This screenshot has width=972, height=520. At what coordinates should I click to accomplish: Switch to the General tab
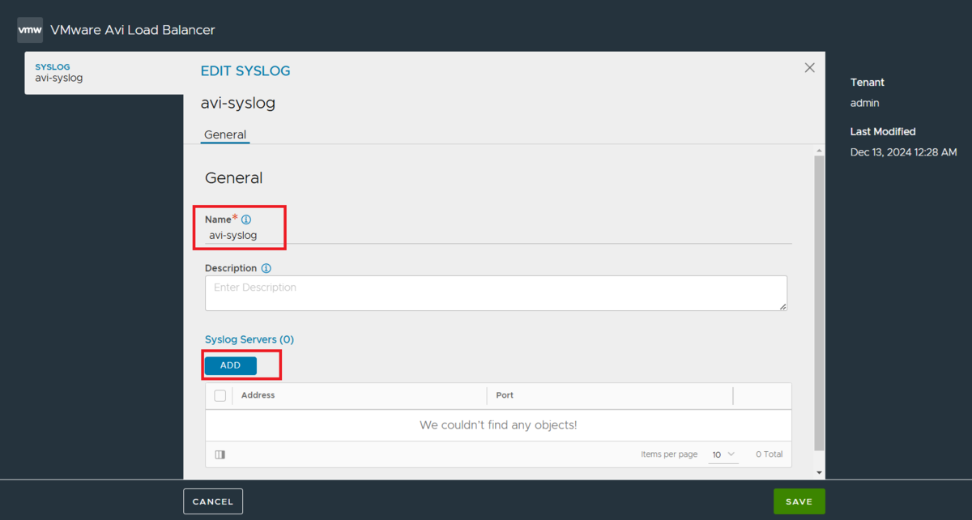(225, 134)
